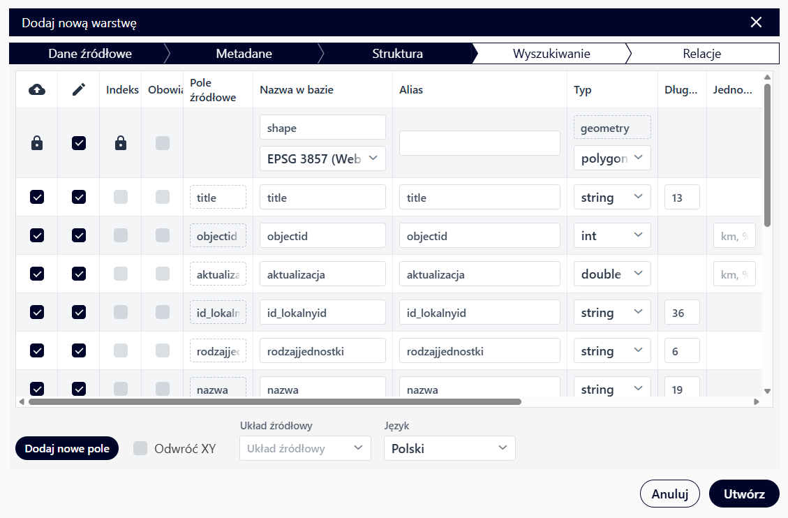Click the lock icon in the upload column

pyautogui.click(x=37, y=143)
